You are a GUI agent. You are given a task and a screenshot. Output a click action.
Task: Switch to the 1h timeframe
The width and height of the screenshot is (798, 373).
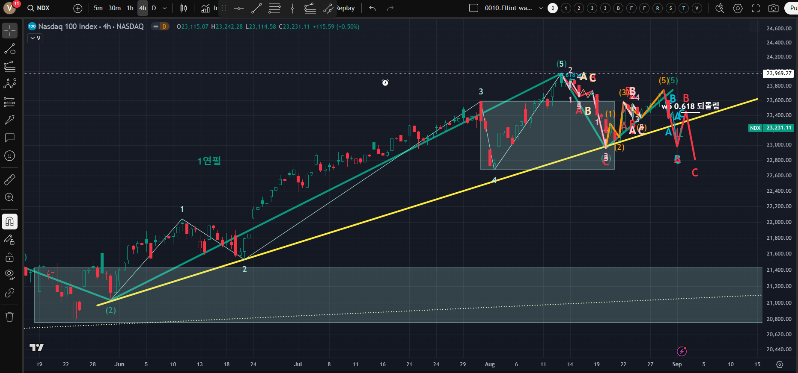[130, 8]
